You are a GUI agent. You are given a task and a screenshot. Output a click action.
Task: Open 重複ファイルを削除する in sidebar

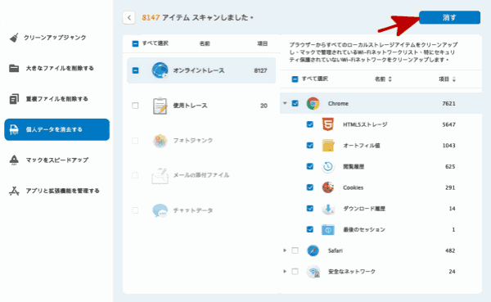[x=57, y=99]
